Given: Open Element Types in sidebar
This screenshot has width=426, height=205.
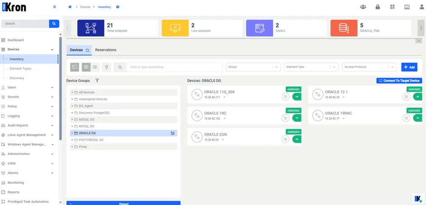Looking at the screenshot, I should tap(20, 68).
